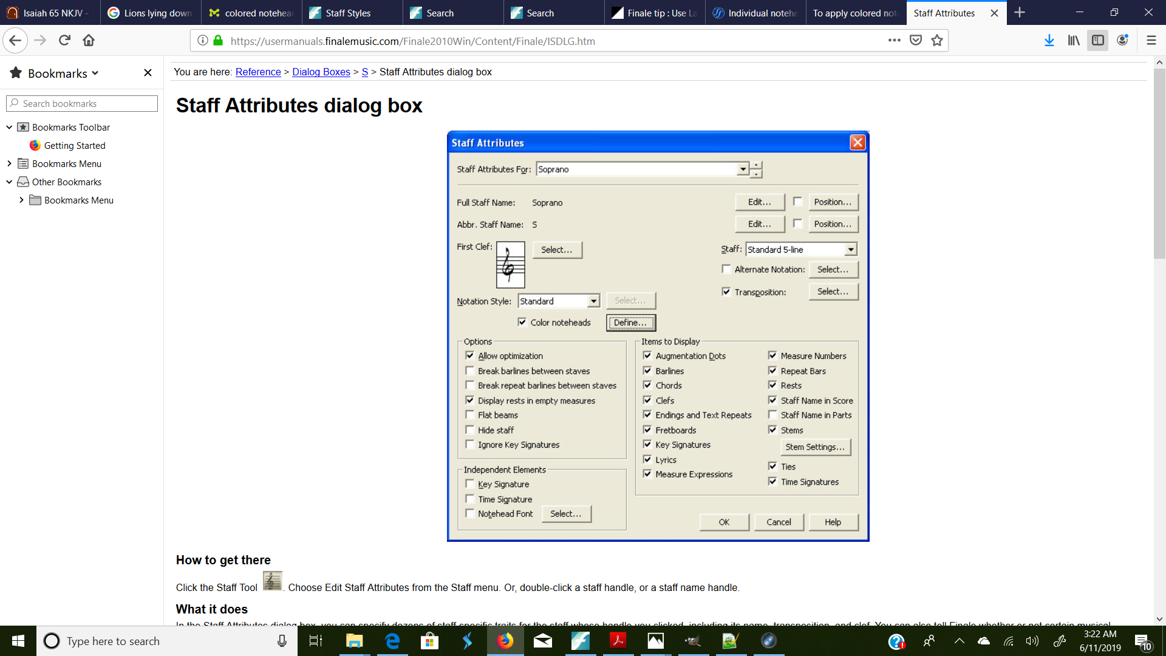Expand the Bookmarks Menu folder
The height and width of the screenshot is (656, 1166).
coord(9,163)
